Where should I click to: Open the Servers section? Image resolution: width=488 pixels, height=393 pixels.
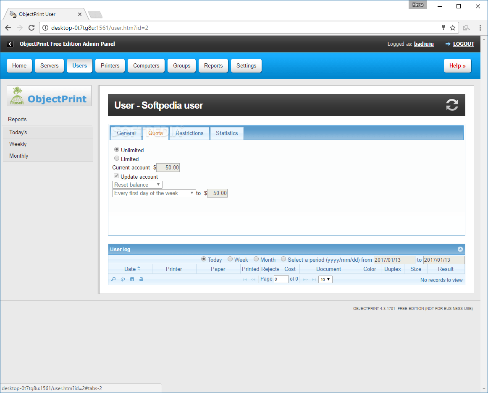click(x=49, y=65)
